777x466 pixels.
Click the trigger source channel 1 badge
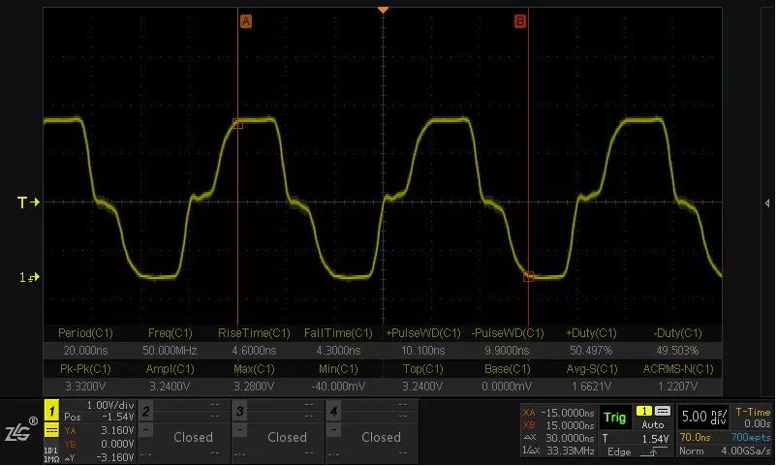[x=644, y=411]
